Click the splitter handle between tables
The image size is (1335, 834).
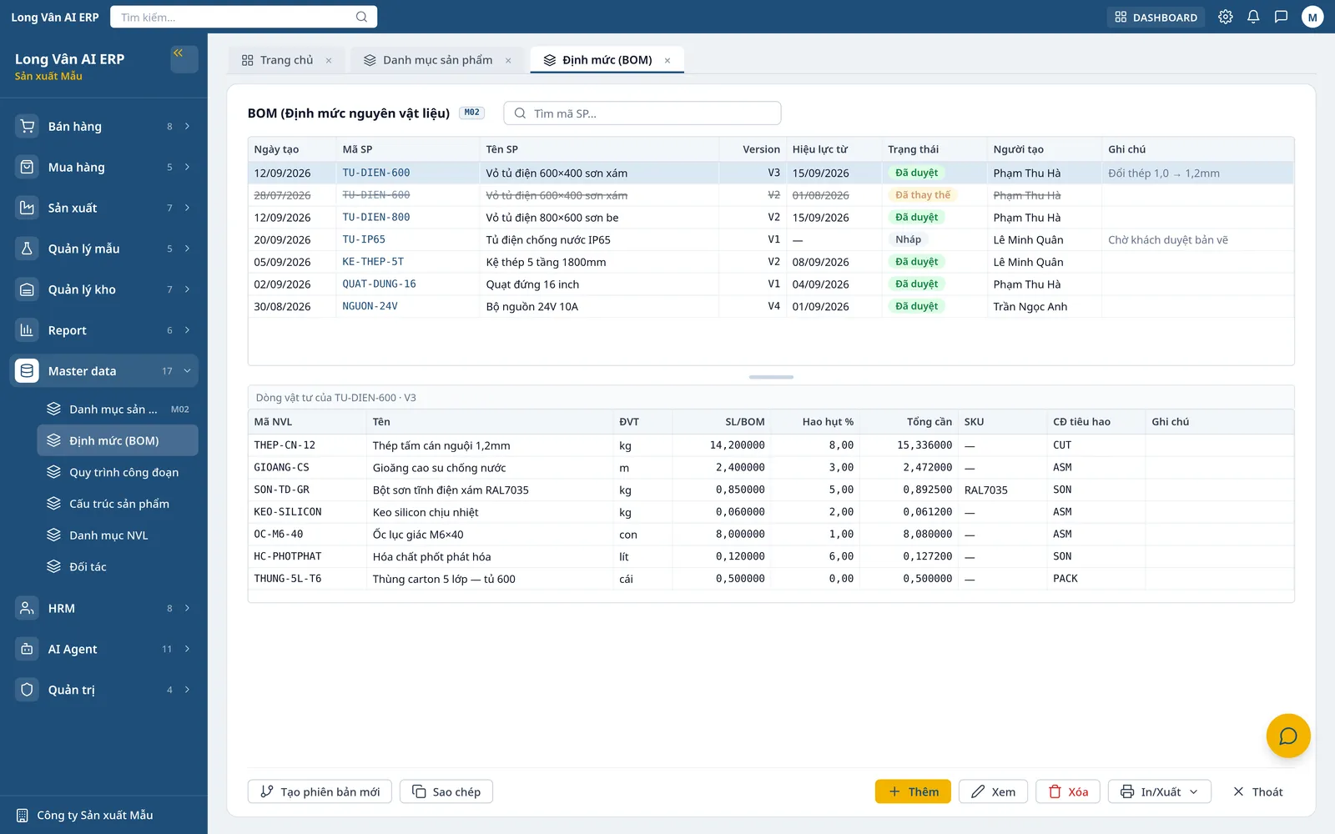coord(771,377)
